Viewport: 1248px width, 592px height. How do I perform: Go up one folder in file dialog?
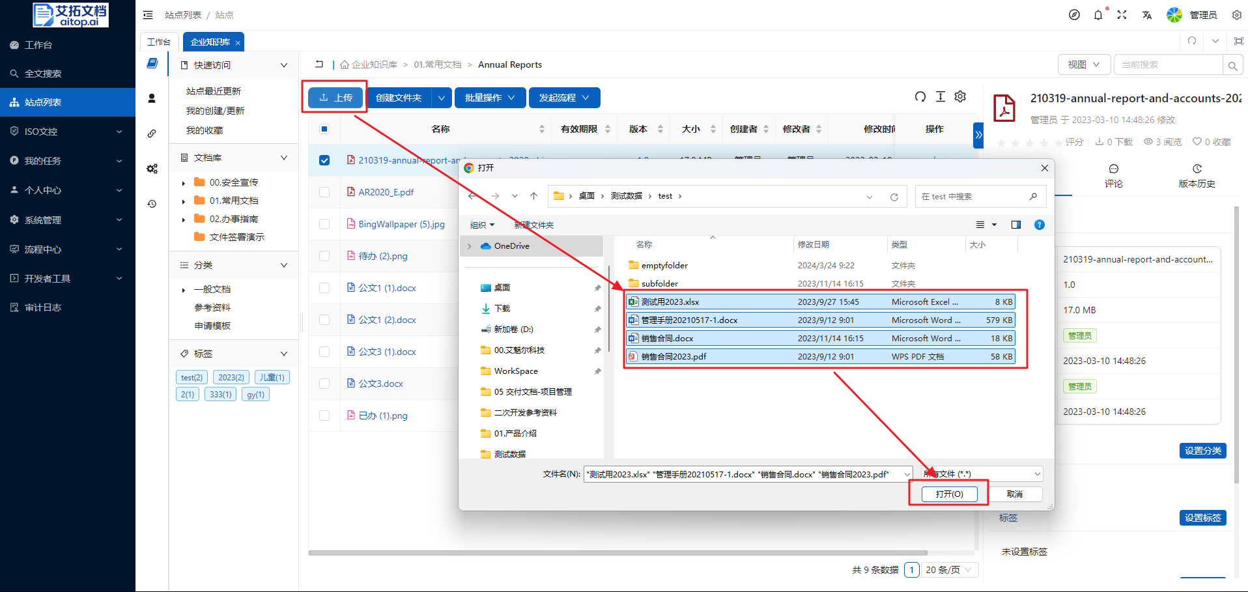tap(533, 196)
